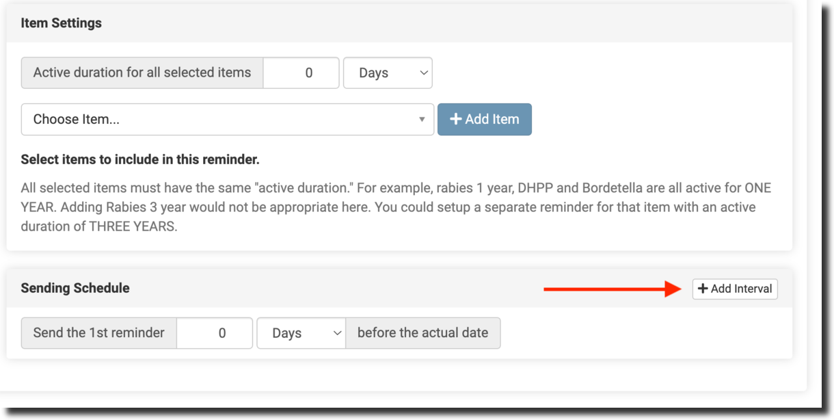834x420 pixels.
Task: Click the Sending Schedule section header
Action: point(75,288)
